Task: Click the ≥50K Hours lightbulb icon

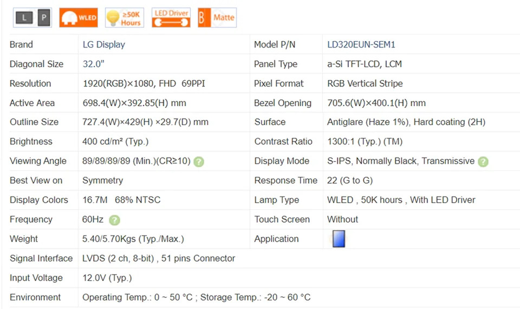Action: (x=125, y=17)
